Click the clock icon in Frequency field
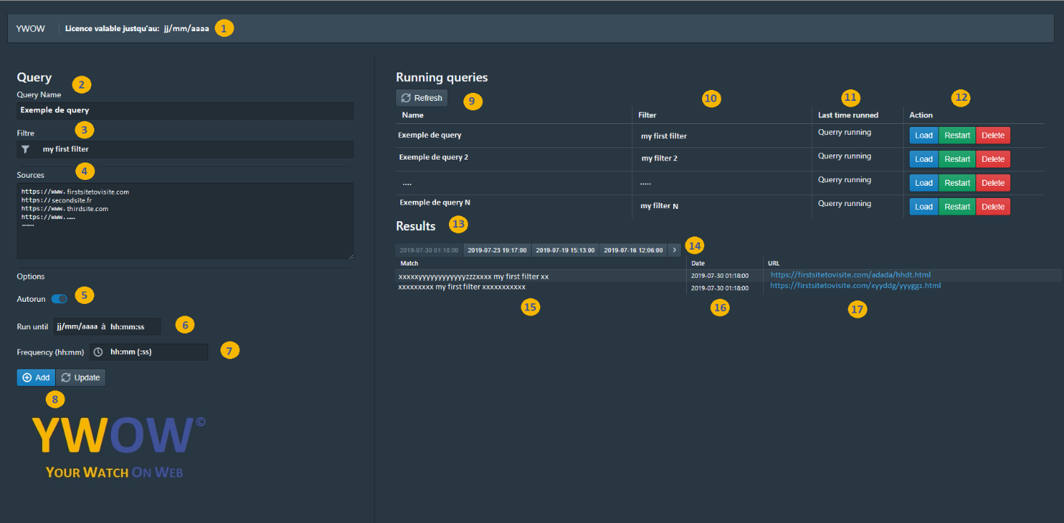The height and width of the screenshot is (523, 1064). click(99, 352)
